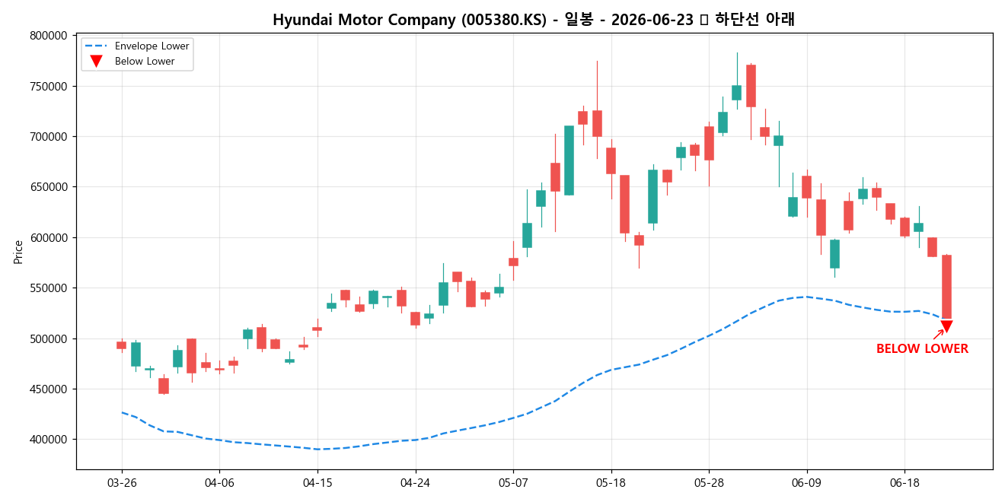Click the tall green candle that closes near 710000

[x=569, y=160]
